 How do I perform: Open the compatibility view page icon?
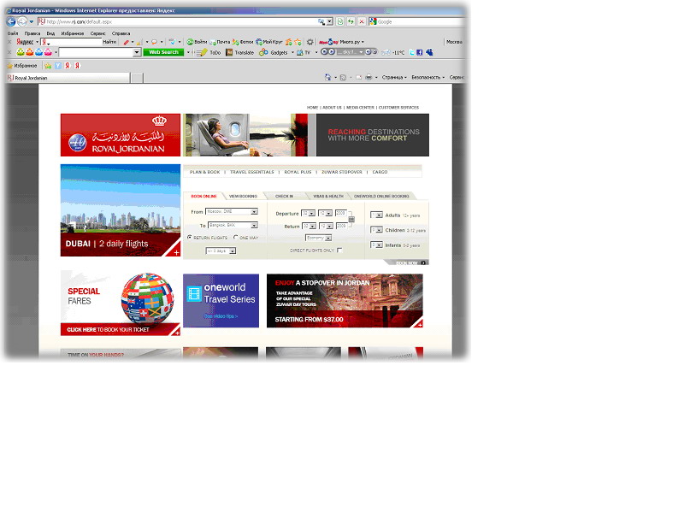(339, 21)
